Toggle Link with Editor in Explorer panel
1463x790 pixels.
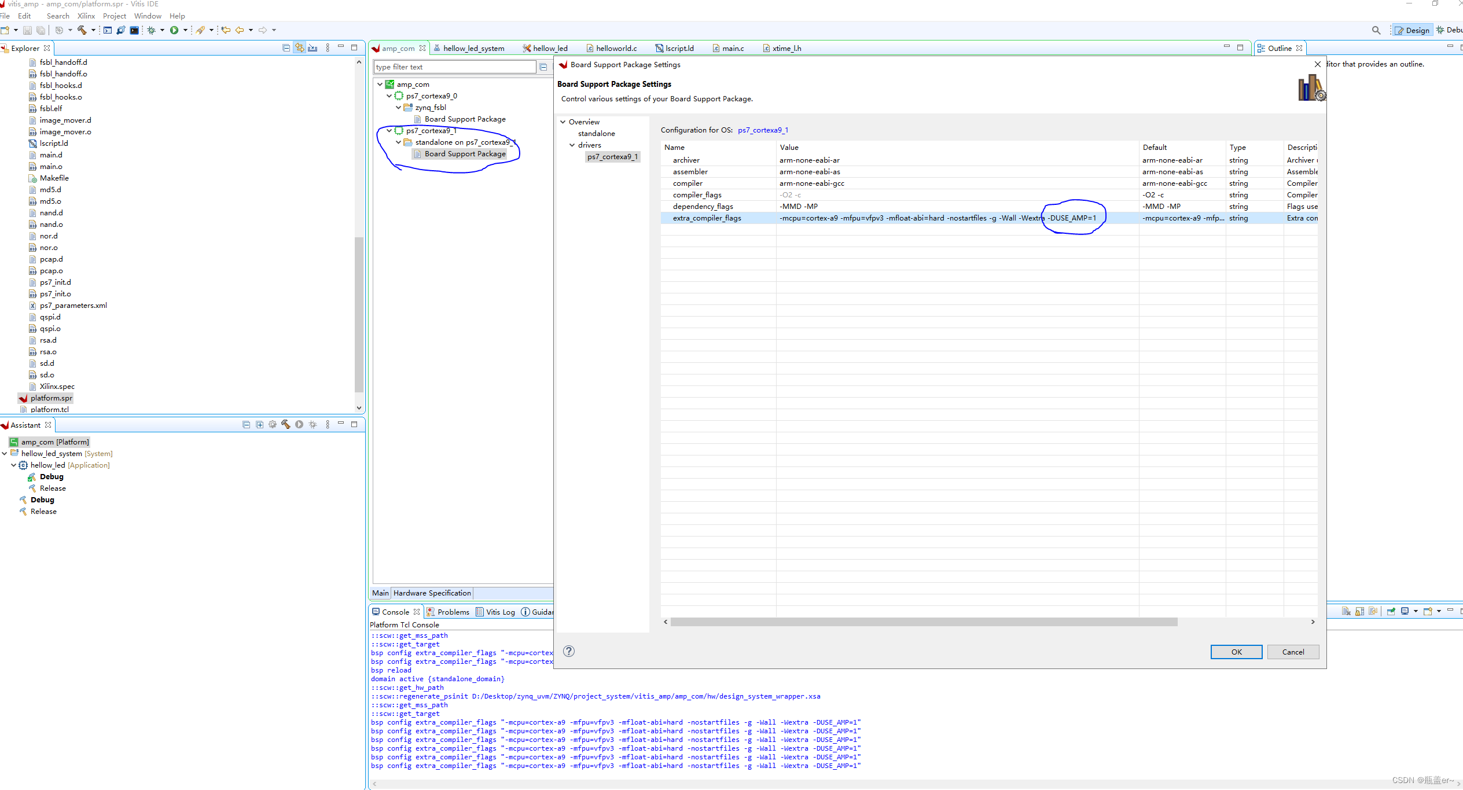(x=299, y=48)
